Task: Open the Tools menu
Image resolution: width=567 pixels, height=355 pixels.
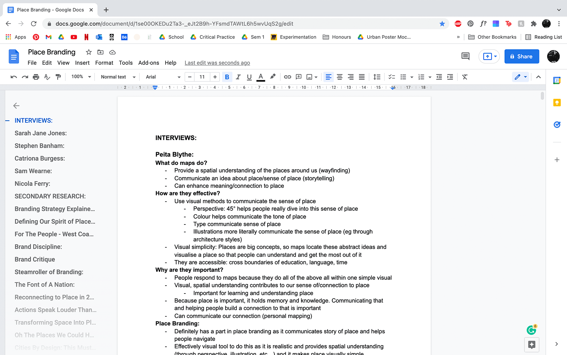Action: (126, 63)
